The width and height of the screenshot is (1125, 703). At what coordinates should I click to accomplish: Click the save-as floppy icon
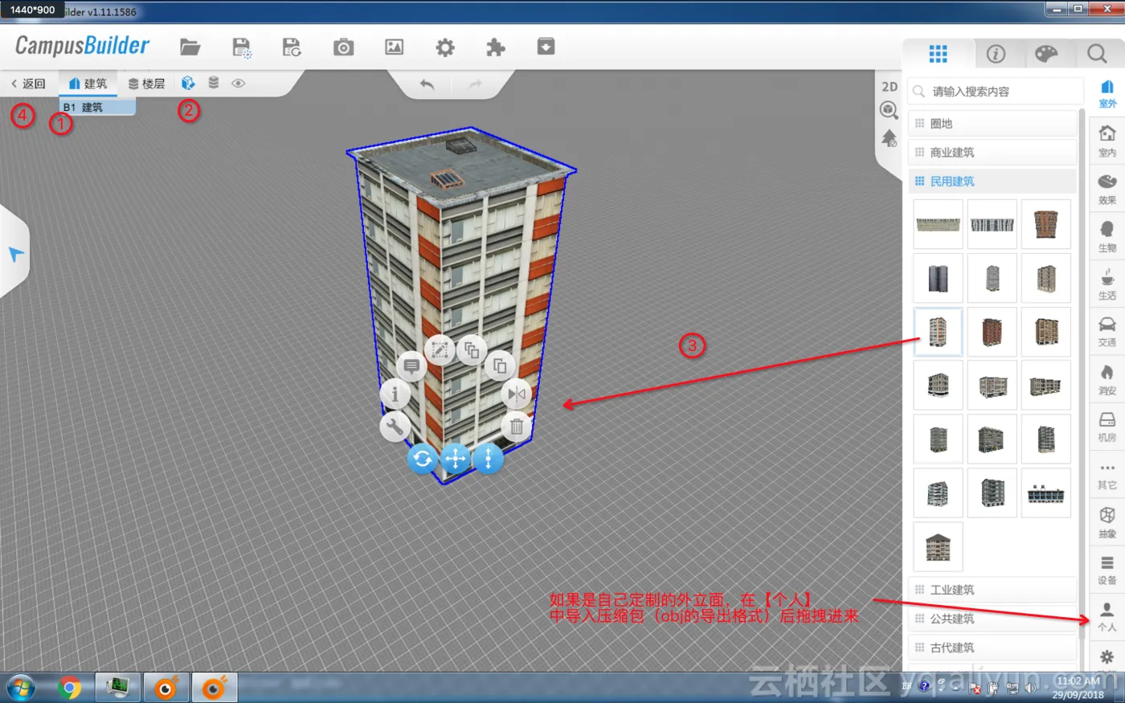tap(292, 47)
